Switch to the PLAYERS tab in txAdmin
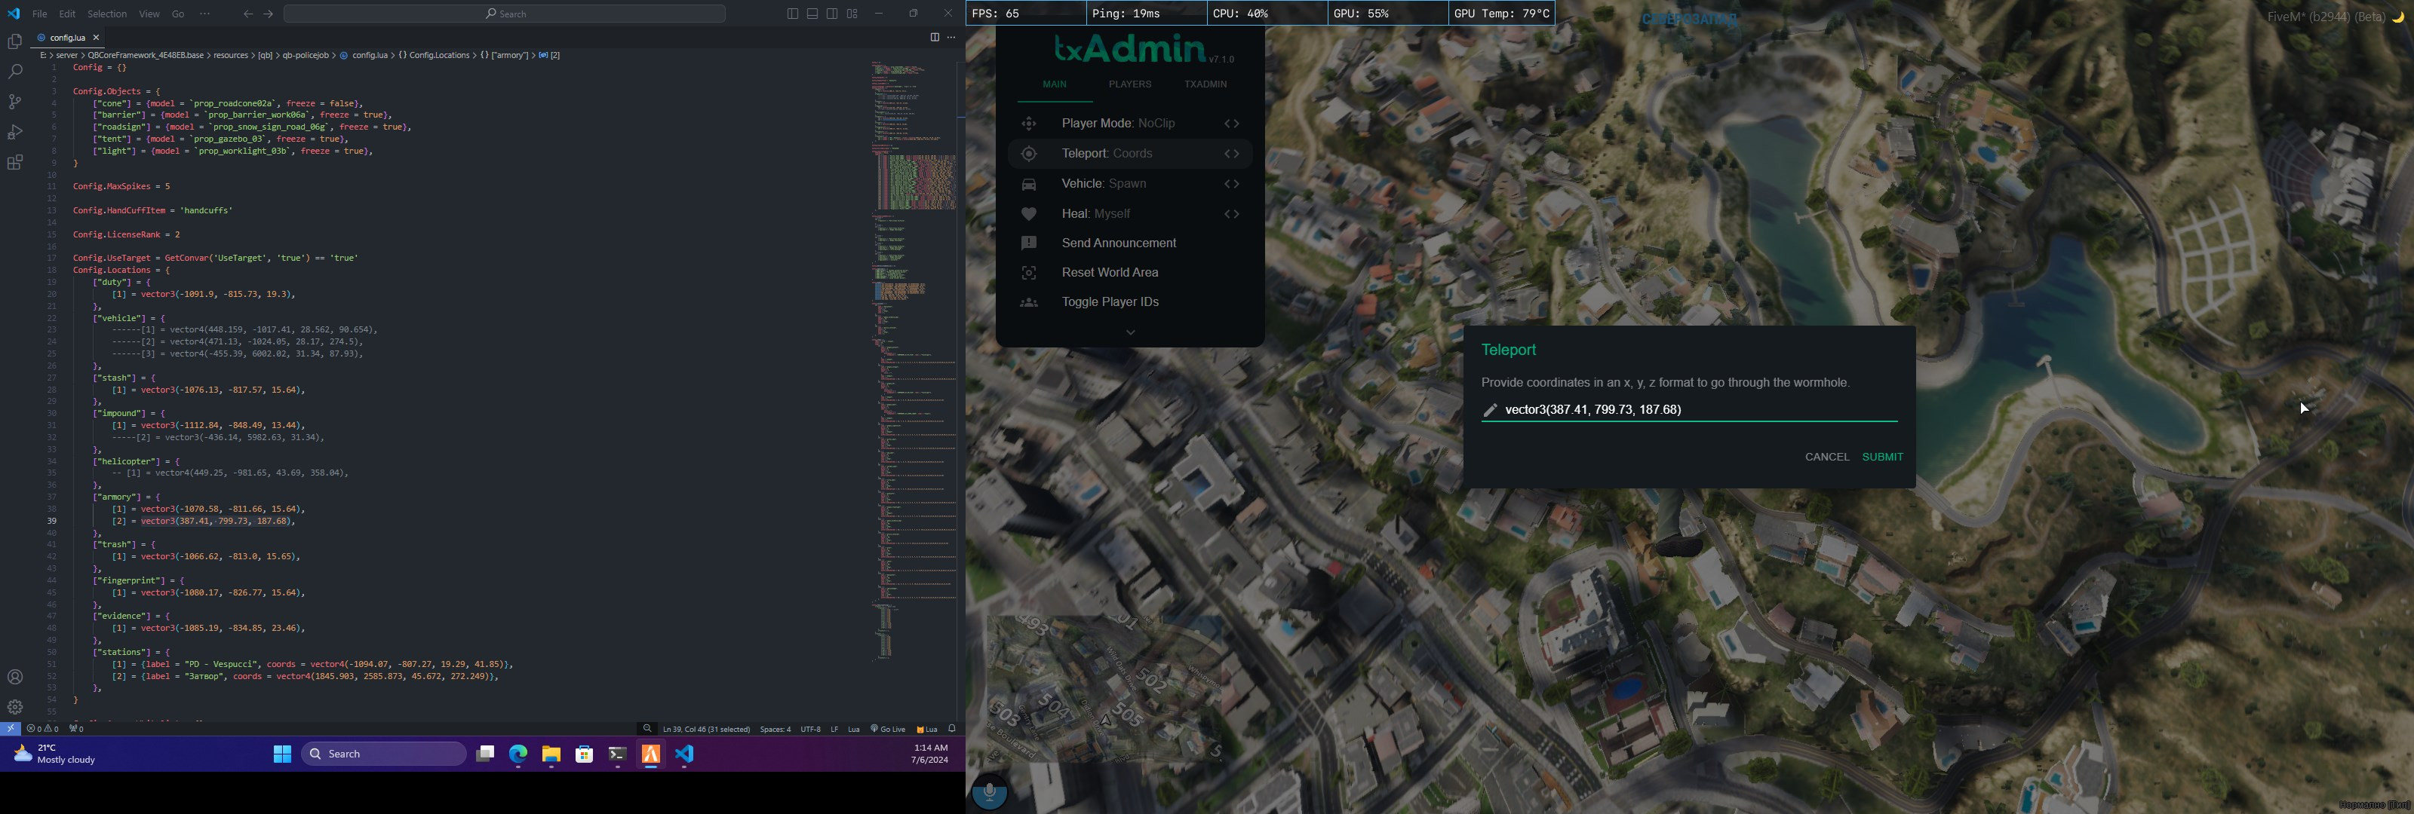Viewport: 2414px width, 814px height. click(1130, 84)
